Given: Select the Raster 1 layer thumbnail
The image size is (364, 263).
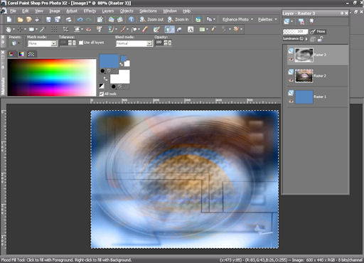Looking at the screenshot, I should pyautogui.click(x=304, y=97).
